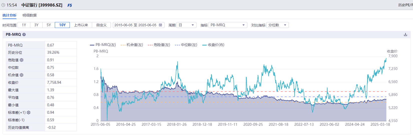Click the 历史均值偏离 value -0.52
Viewport: 413px width, 135px height.
pyautogui.click(x=51, y=127)
